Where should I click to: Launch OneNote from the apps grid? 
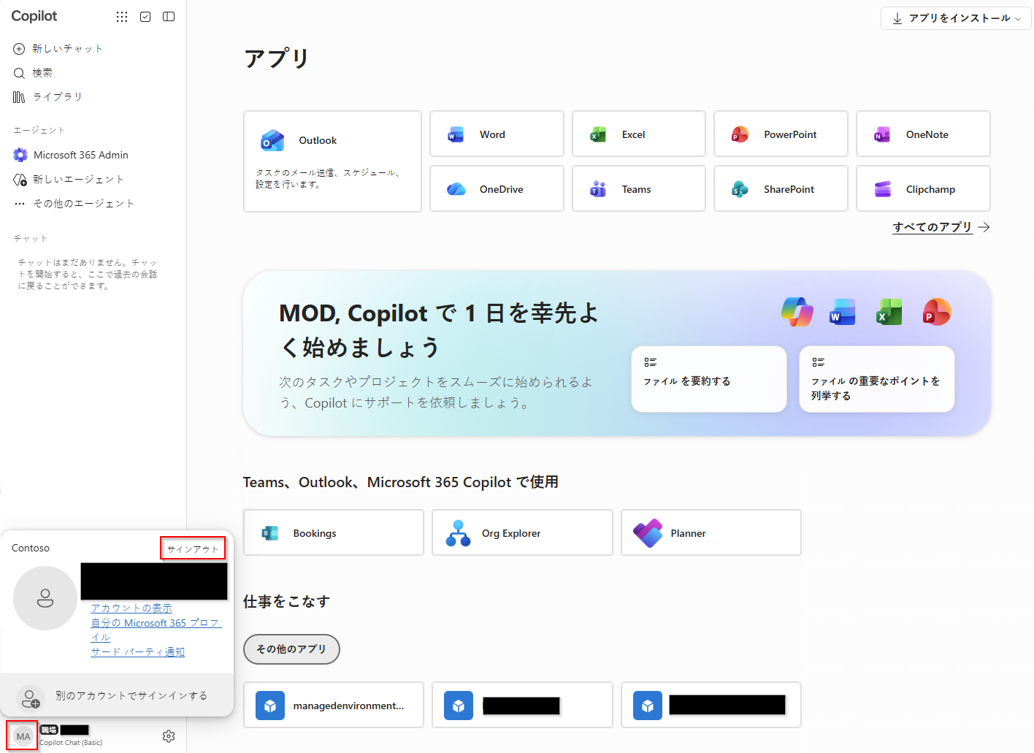[x=923, y=134]
